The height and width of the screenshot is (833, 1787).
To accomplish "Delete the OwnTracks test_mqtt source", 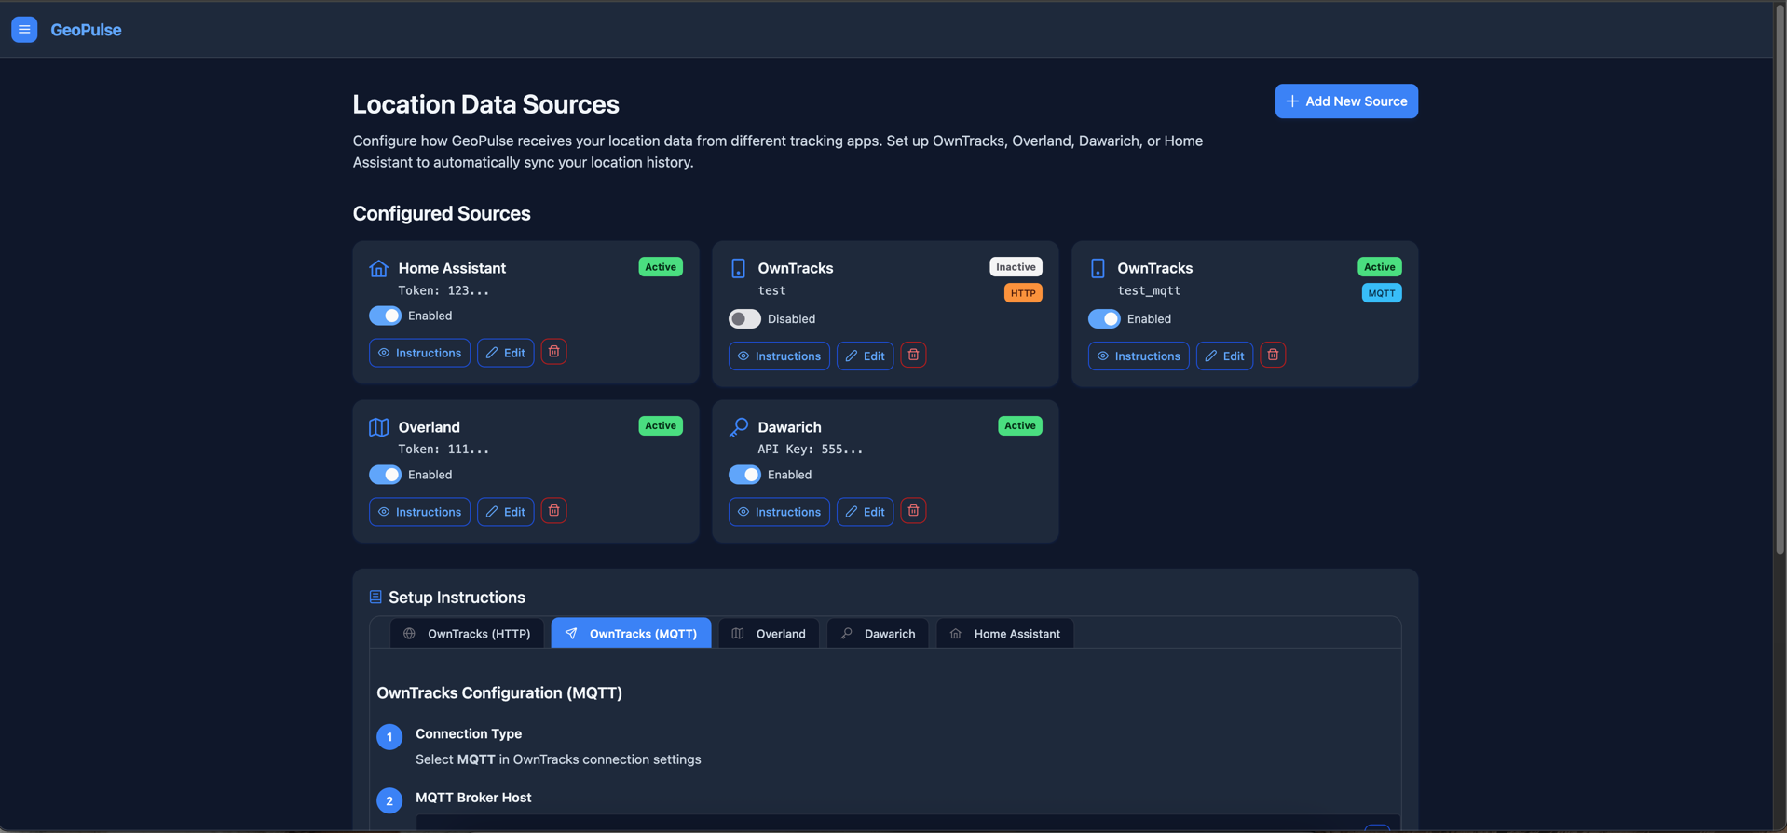I will [1273, 355].
